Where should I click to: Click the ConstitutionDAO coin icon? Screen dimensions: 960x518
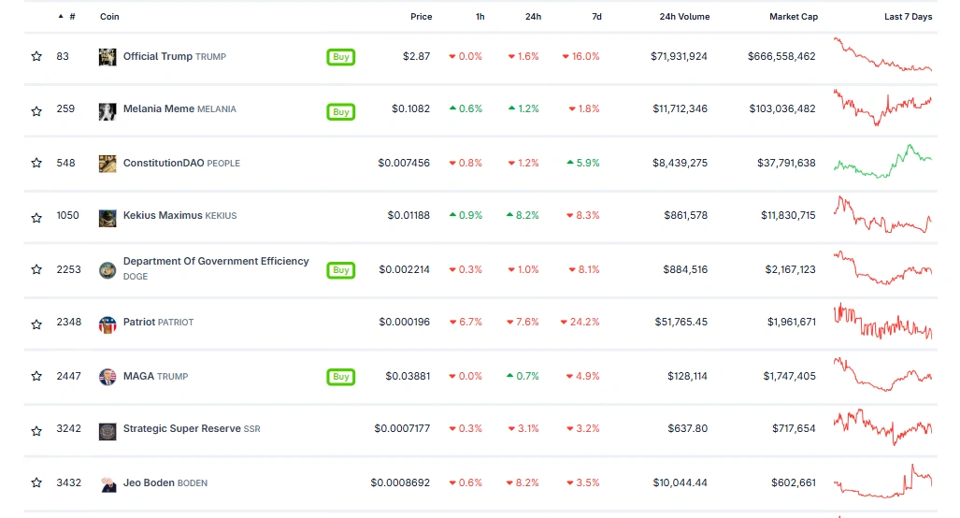pos(107,164)
